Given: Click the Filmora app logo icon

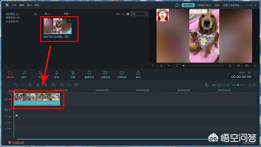Looking at the screenshot, I should click(7, 5).
